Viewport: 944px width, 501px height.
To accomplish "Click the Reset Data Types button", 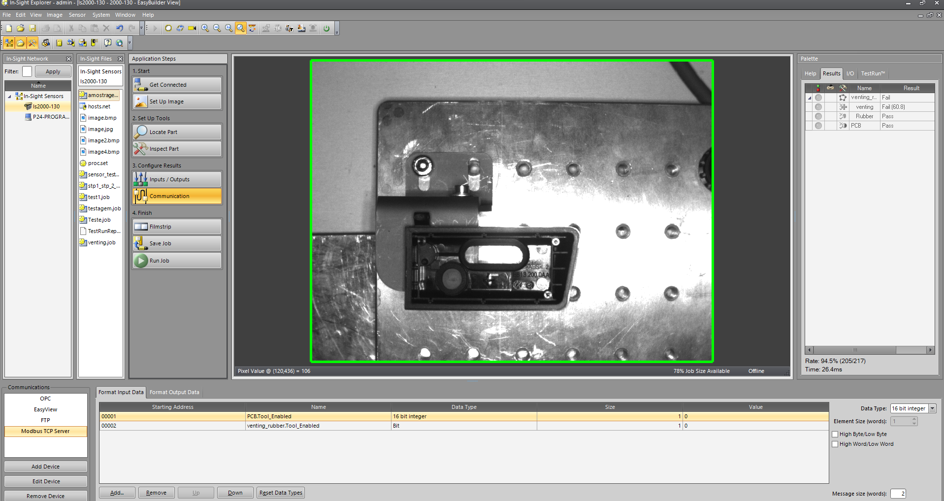I will point(281,493).
